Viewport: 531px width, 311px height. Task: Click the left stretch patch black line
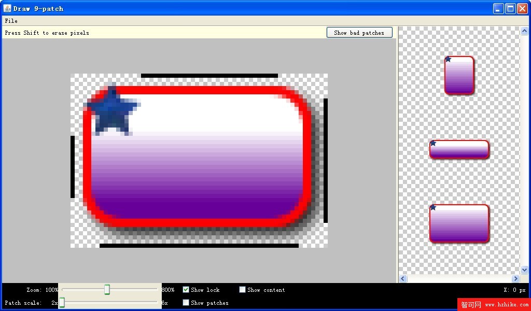click(x=73, y=166)
